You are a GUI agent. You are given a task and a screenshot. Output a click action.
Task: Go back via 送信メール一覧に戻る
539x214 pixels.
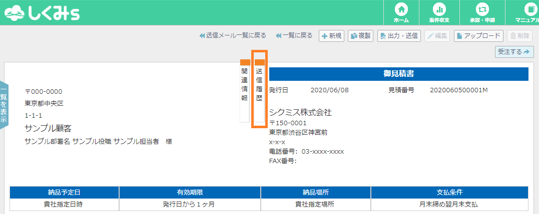(233, 35)
